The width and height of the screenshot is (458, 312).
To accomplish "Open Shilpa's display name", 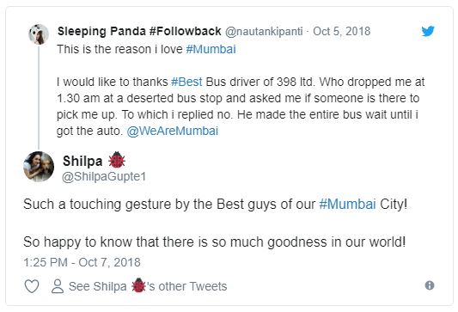I will point(82,161).
